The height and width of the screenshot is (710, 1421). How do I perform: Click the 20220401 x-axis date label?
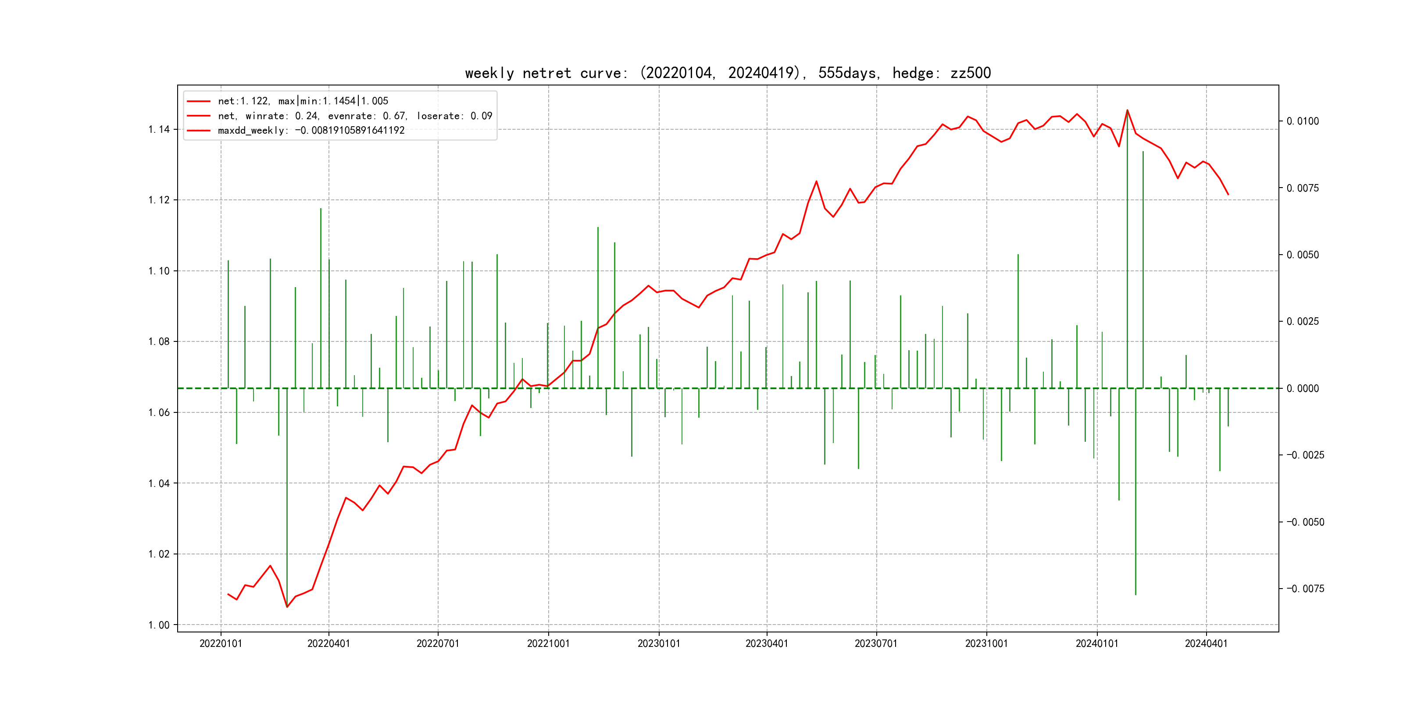click(x=329, y=643)
